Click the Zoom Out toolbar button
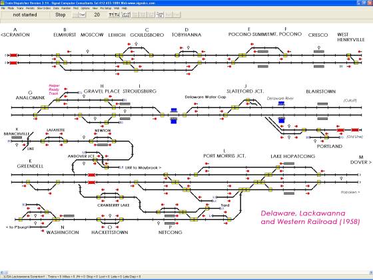The image size is (373, 280). pos(160,15)
